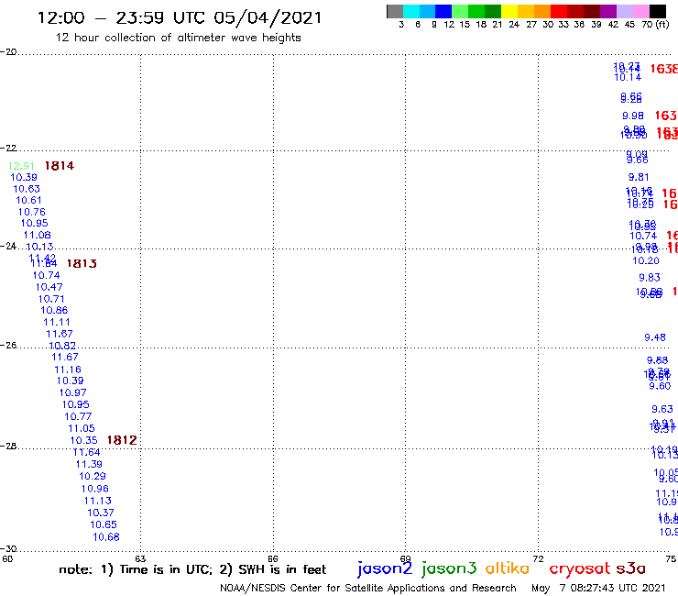Screen dimensions: 678x596
Task: Click the wave height value 10.20
Action: (x=646, y=260)
